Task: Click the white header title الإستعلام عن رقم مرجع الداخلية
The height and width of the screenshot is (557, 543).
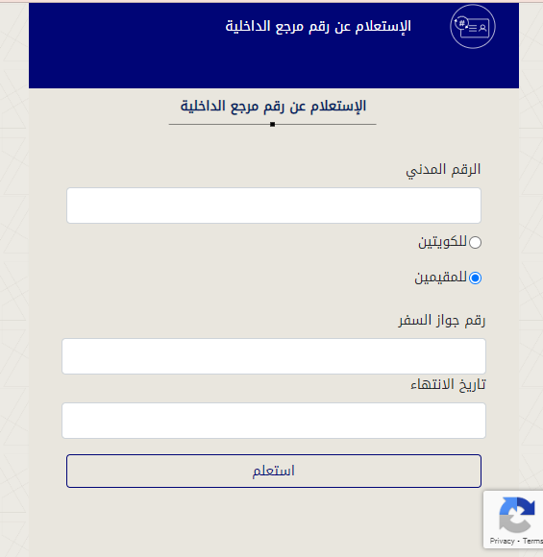Action: (x=318, y=27)
